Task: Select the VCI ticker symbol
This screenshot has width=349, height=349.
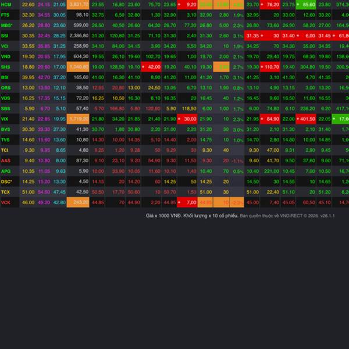Action: coord(5,46)
